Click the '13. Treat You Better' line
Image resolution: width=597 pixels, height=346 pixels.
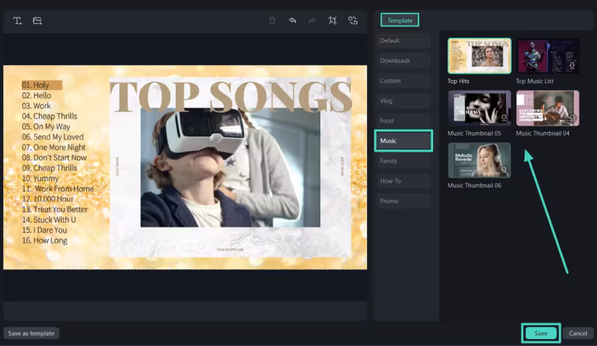[x=55, y=209]
